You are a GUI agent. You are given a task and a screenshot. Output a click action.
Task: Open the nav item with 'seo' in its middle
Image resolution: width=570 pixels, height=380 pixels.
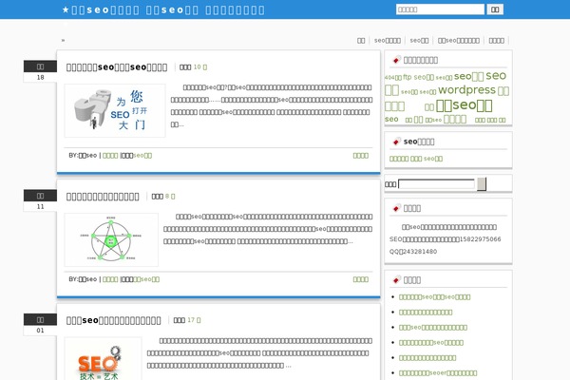(459, 40)
